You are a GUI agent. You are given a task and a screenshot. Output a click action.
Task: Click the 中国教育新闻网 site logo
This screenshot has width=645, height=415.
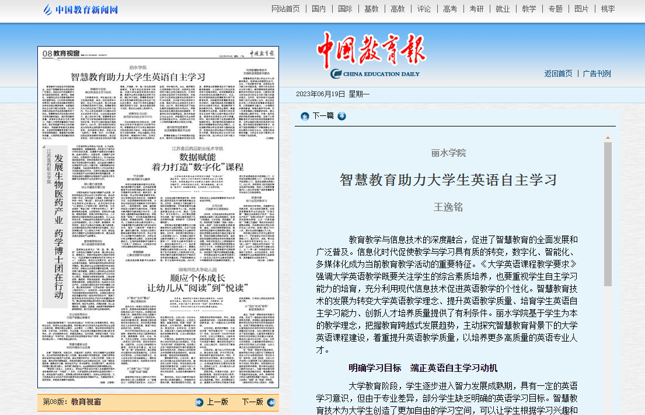(81, 9)
